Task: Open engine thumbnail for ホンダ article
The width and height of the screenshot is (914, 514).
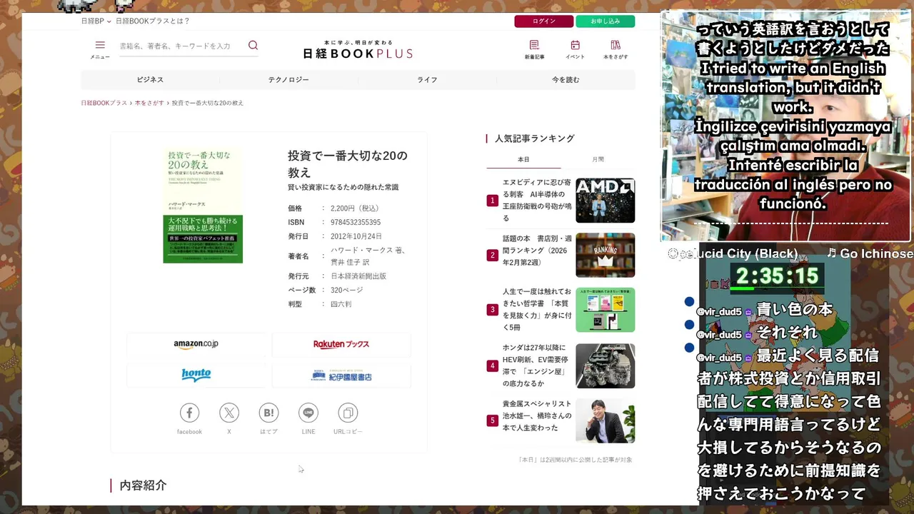Action: point(606,366)
